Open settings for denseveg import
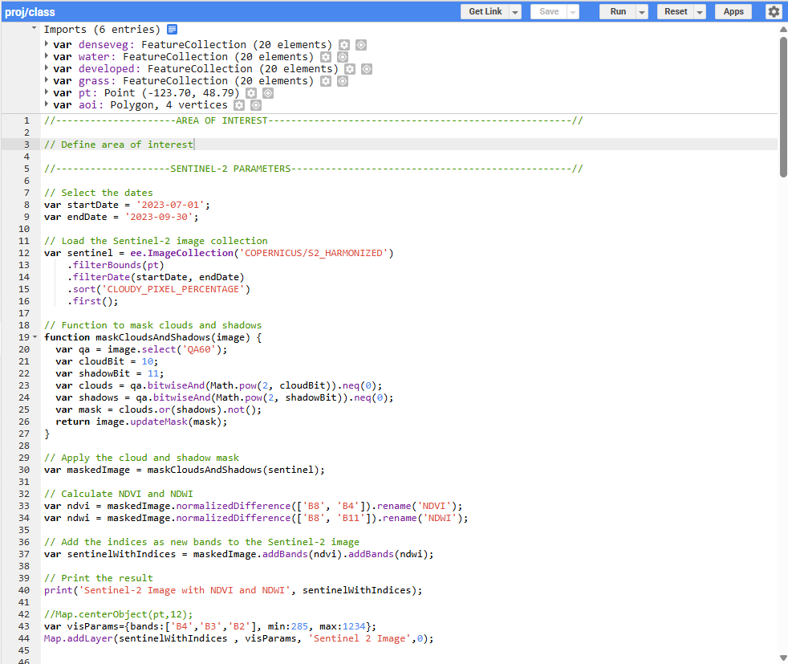The image size is (788, 664). pos(343,45)
